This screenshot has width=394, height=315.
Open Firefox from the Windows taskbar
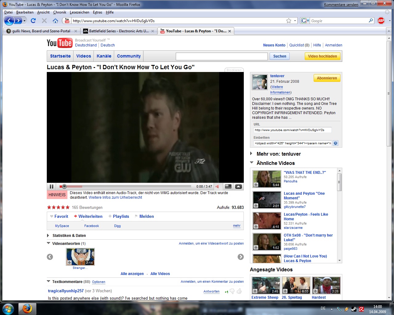(27, 309)
